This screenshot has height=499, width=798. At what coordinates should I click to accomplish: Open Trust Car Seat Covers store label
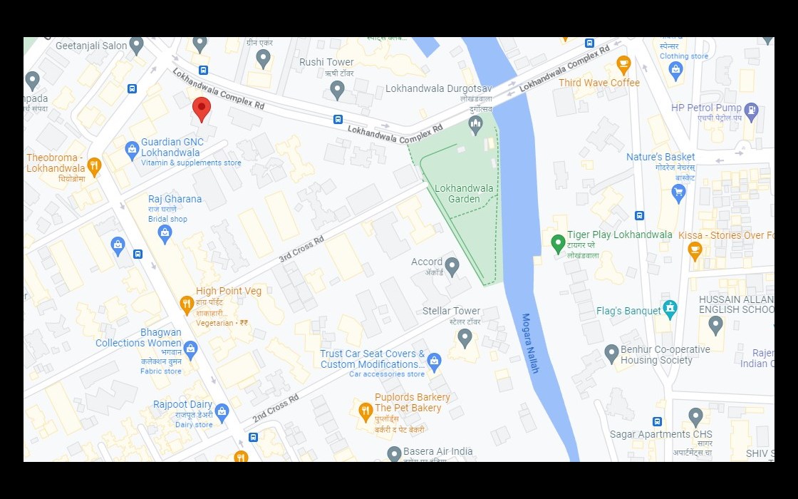tap(373, 359)
